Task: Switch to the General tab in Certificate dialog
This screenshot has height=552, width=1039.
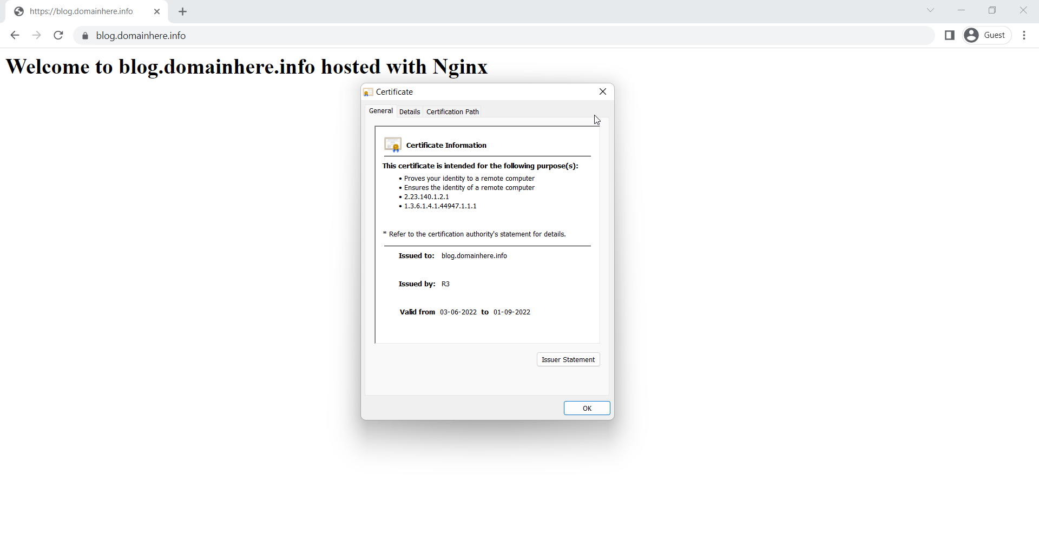Action: pos(381,111)
